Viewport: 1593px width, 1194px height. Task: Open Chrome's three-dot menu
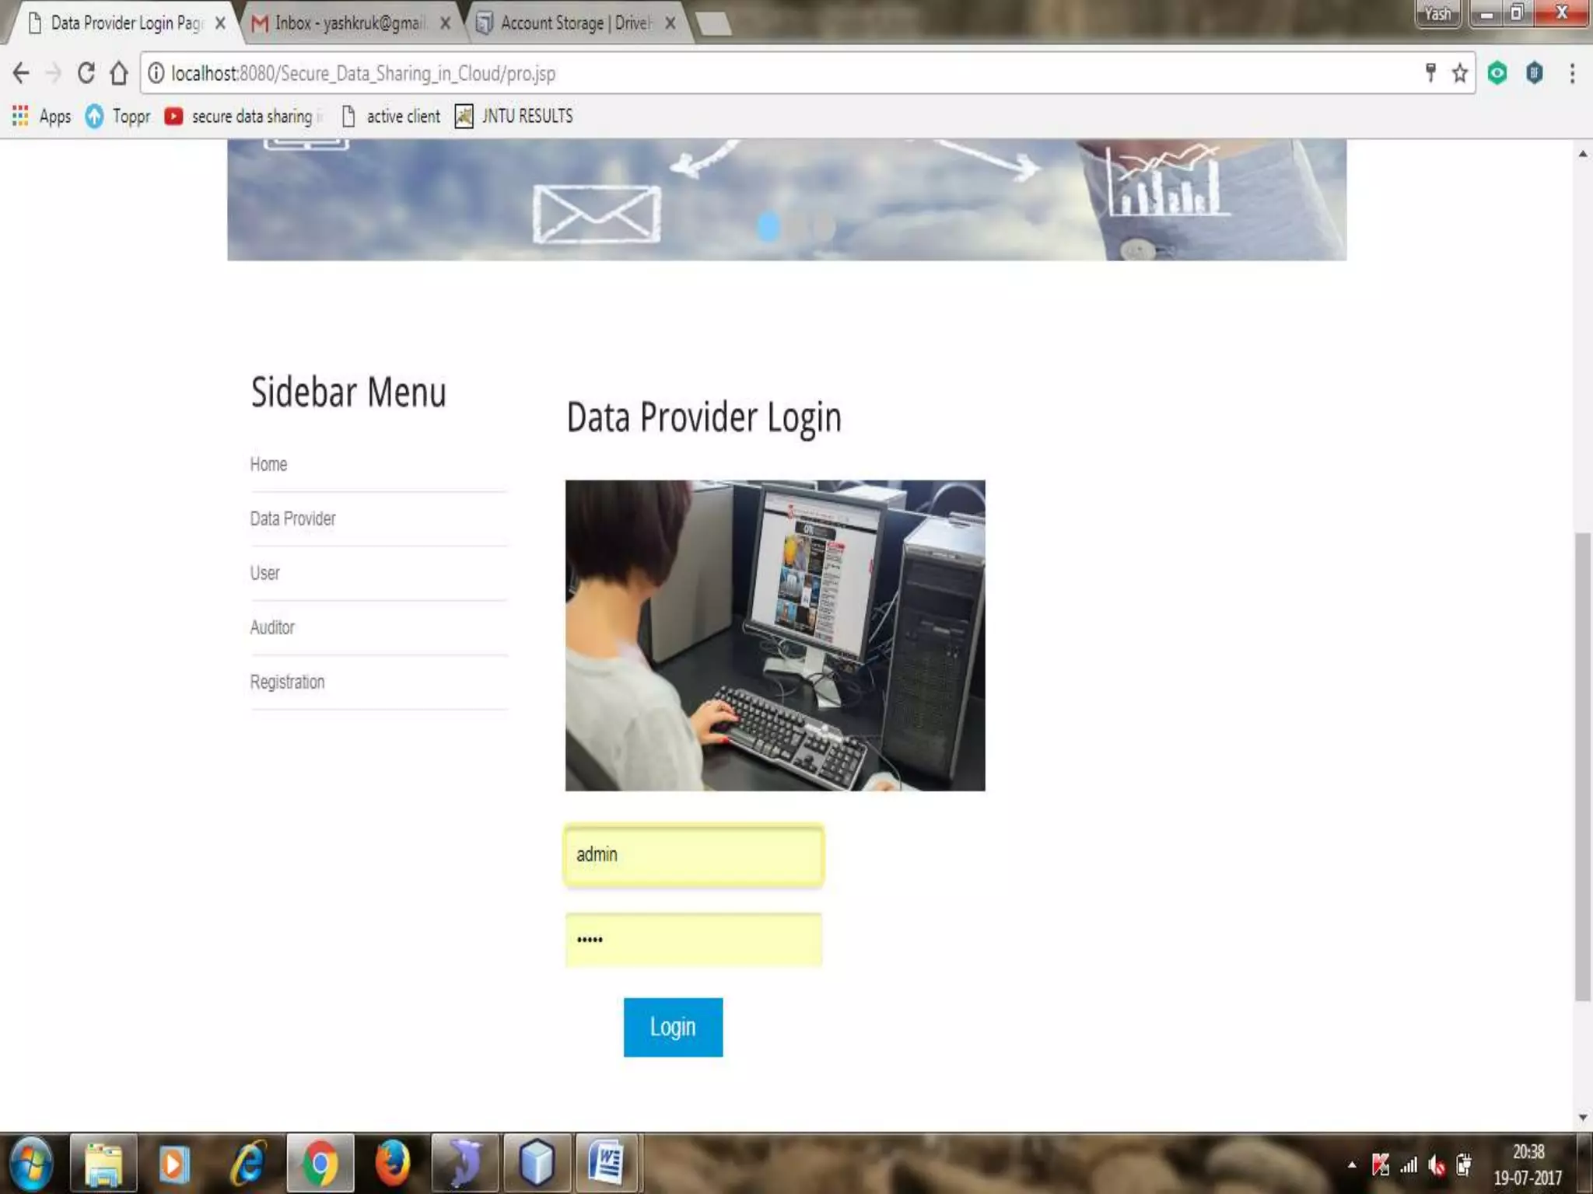1572,73
